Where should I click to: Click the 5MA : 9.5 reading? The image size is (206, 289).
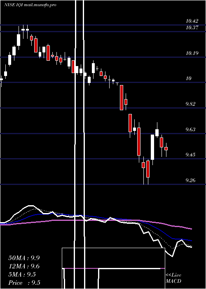click(22, 275)
